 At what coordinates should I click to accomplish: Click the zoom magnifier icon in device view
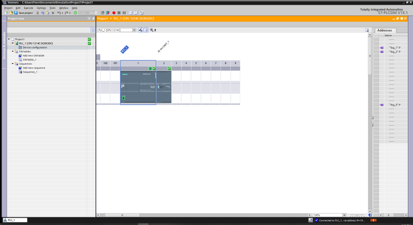click(x=152, y=30)
